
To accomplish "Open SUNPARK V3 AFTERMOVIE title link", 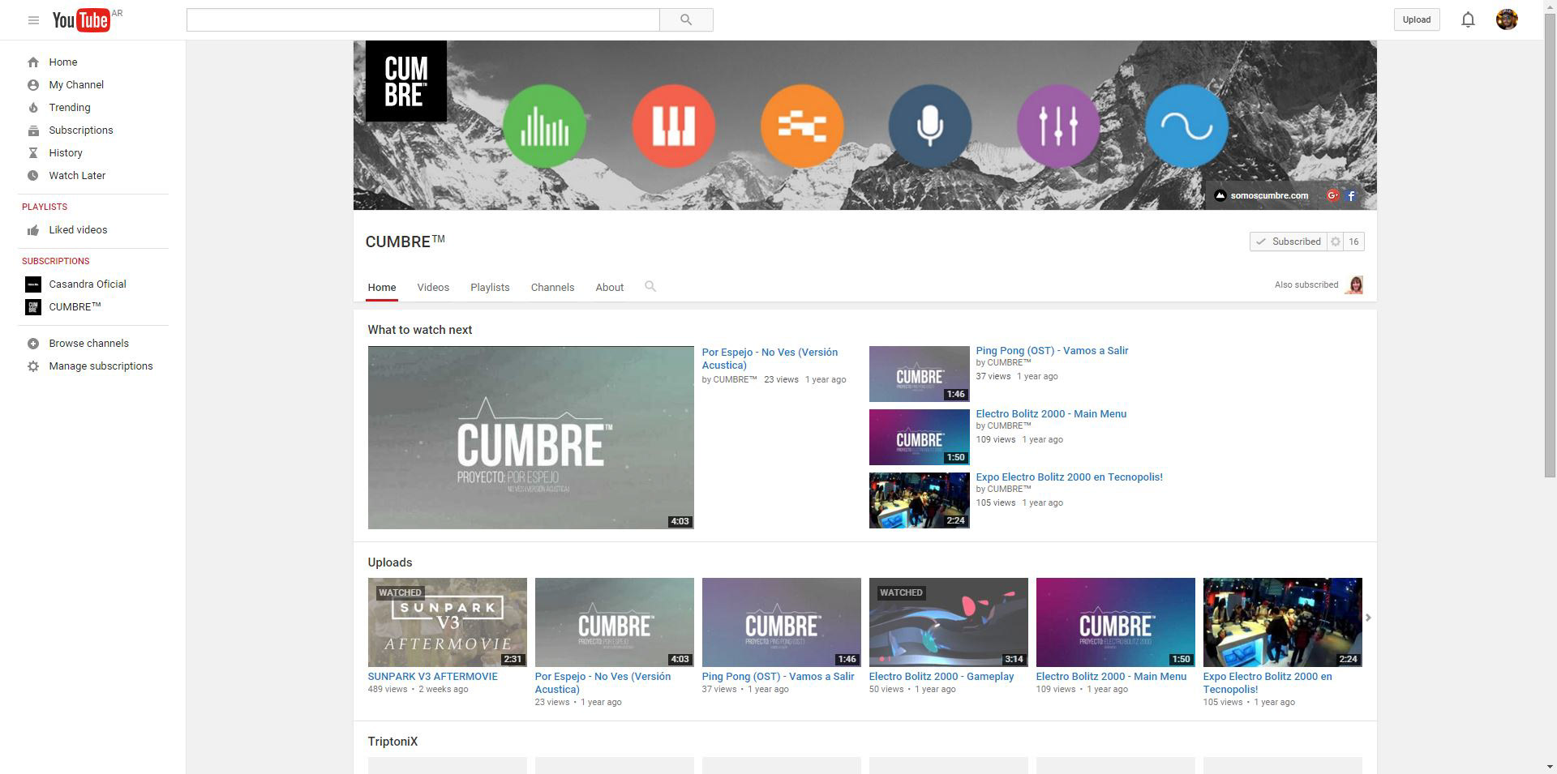I will [x=432, y=677].
